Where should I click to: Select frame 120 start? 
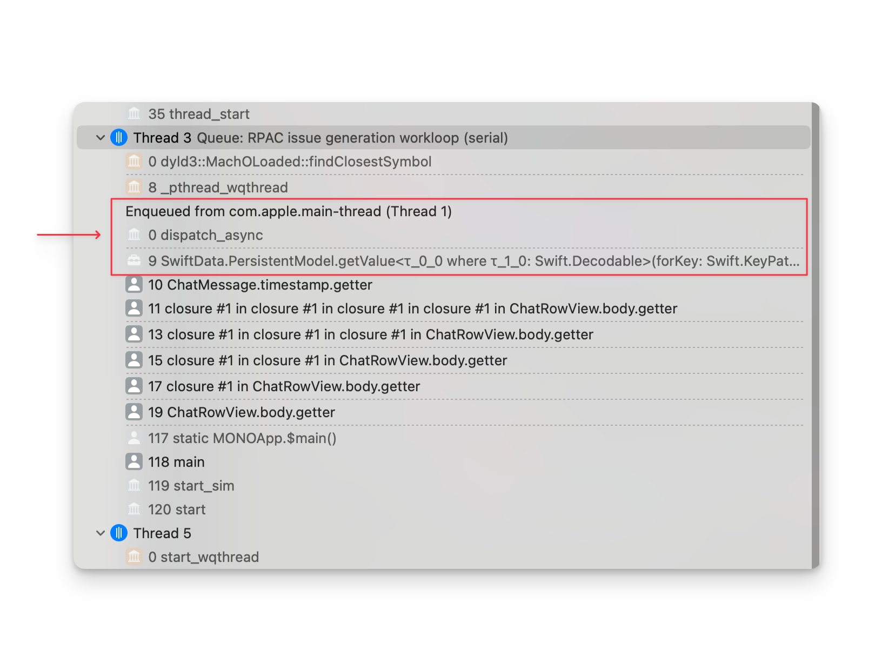coord(177,509)
